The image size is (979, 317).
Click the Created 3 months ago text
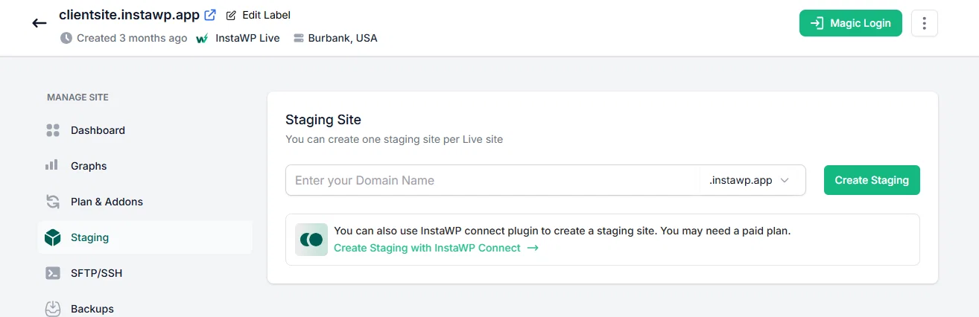(132, 38)
